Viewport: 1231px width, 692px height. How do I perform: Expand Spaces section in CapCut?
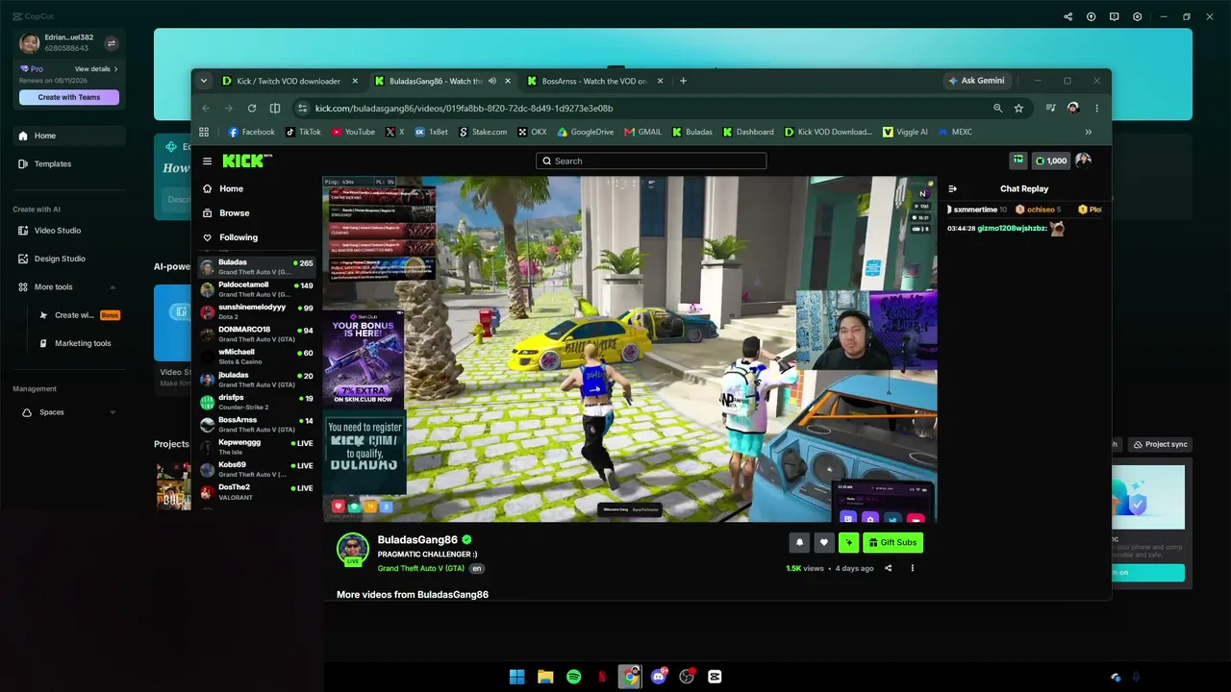coord(113,412)
